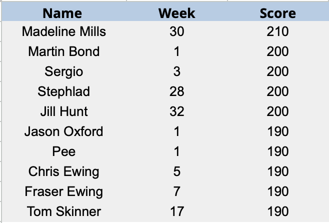Click the week 32 cell
This screenshot has width=329, height=223.
(176, 111)
